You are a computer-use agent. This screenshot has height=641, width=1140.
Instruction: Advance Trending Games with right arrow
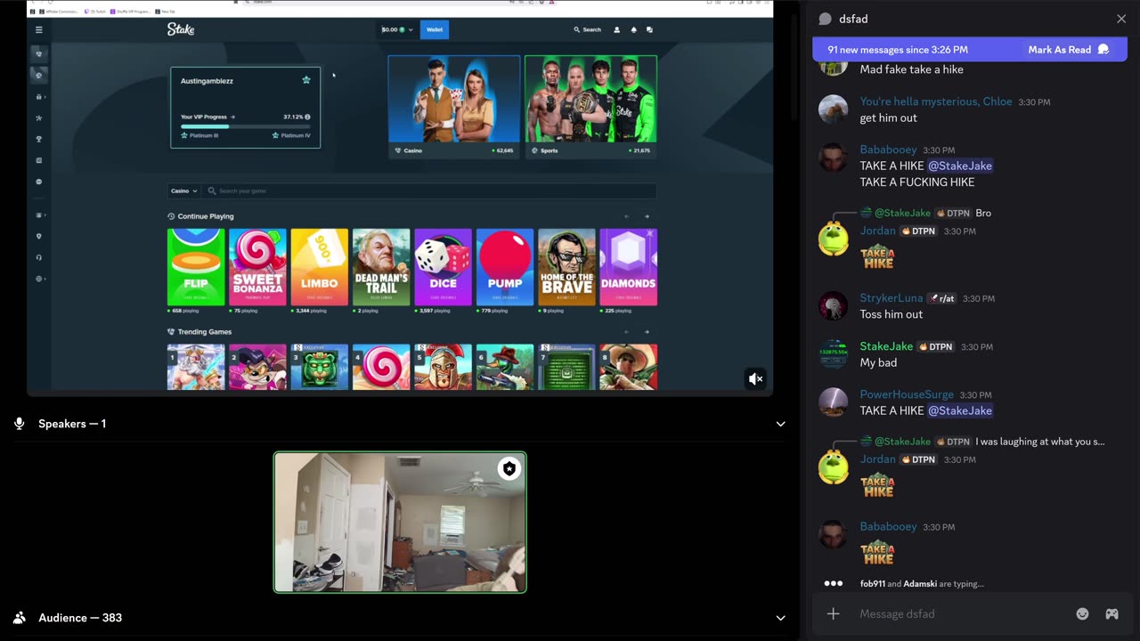pos(647,332)
